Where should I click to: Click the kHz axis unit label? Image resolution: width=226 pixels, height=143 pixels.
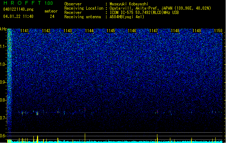coord(3,29)
